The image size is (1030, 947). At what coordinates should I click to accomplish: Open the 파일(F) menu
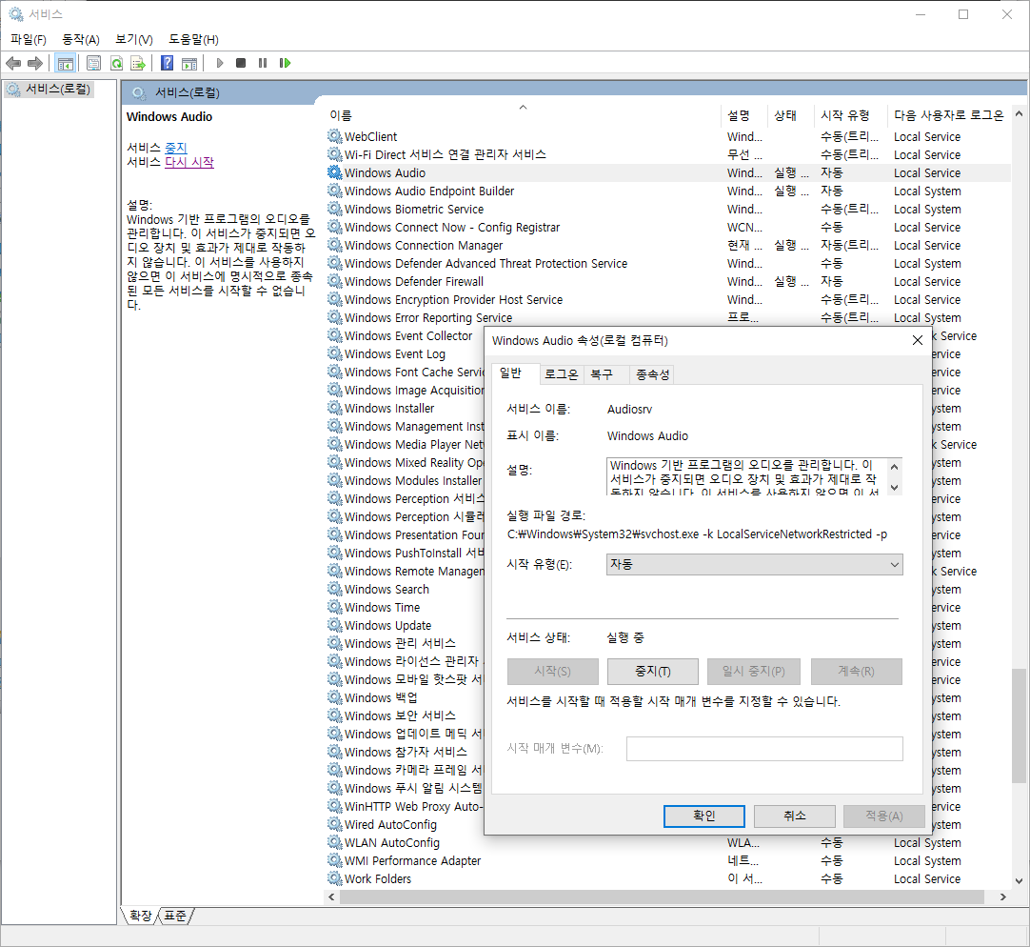tap(29, 39)
